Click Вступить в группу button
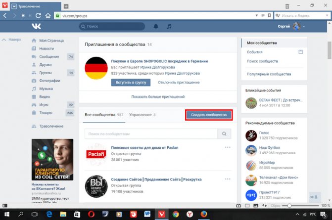Viewport: 332px width, 220px height. click(x=131, y=83)
